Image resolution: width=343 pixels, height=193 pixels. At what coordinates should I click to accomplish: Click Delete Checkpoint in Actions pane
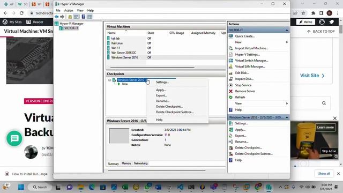(248, 148)
